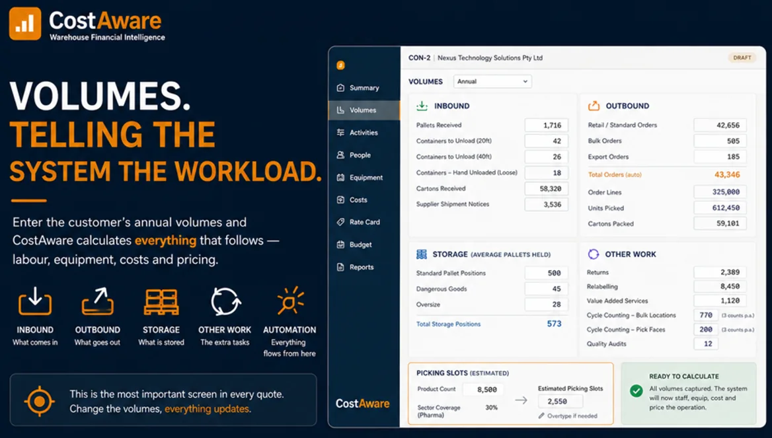Click the Oversize storage field 28
The height and width of the screenshot is (438, 772).
(x=547, y=304)
